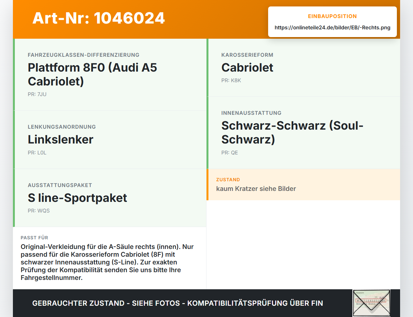Click the PASST FÜR label
This screenshot has height=317, width=413.
pyautogui.click(x=34, y=238)
